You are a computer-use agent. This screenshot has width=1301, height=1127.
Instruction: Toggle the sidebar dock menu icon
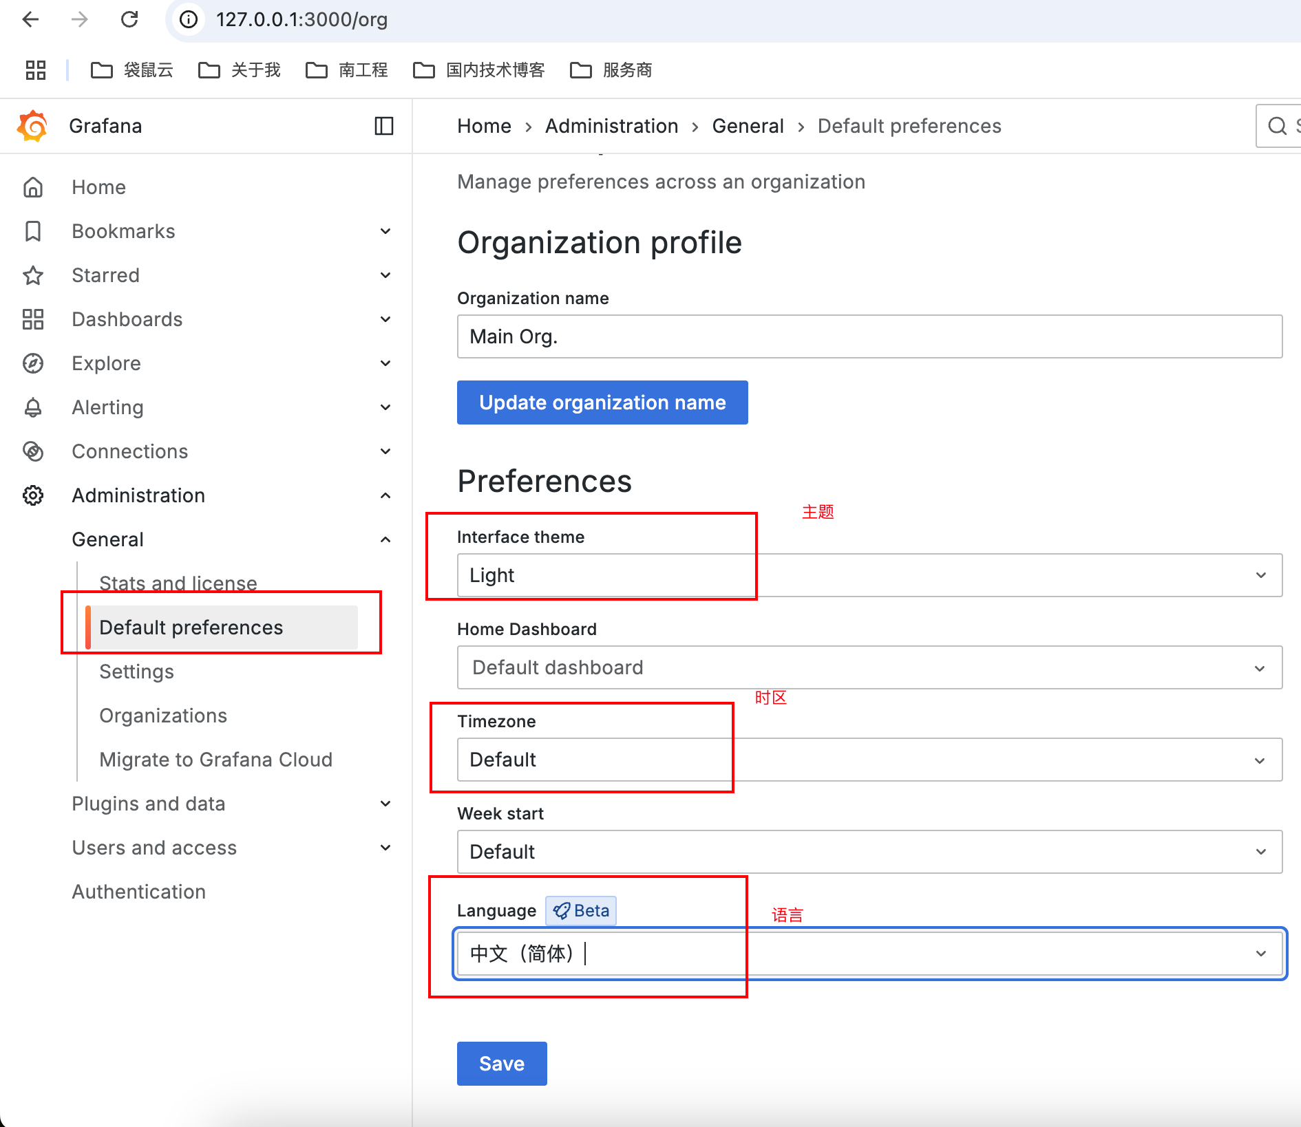tap(384, 126)
